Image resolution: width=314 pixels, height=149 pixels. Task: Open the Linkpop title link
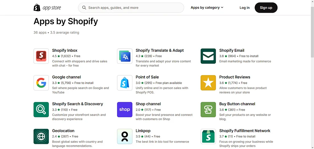[143, 131]
